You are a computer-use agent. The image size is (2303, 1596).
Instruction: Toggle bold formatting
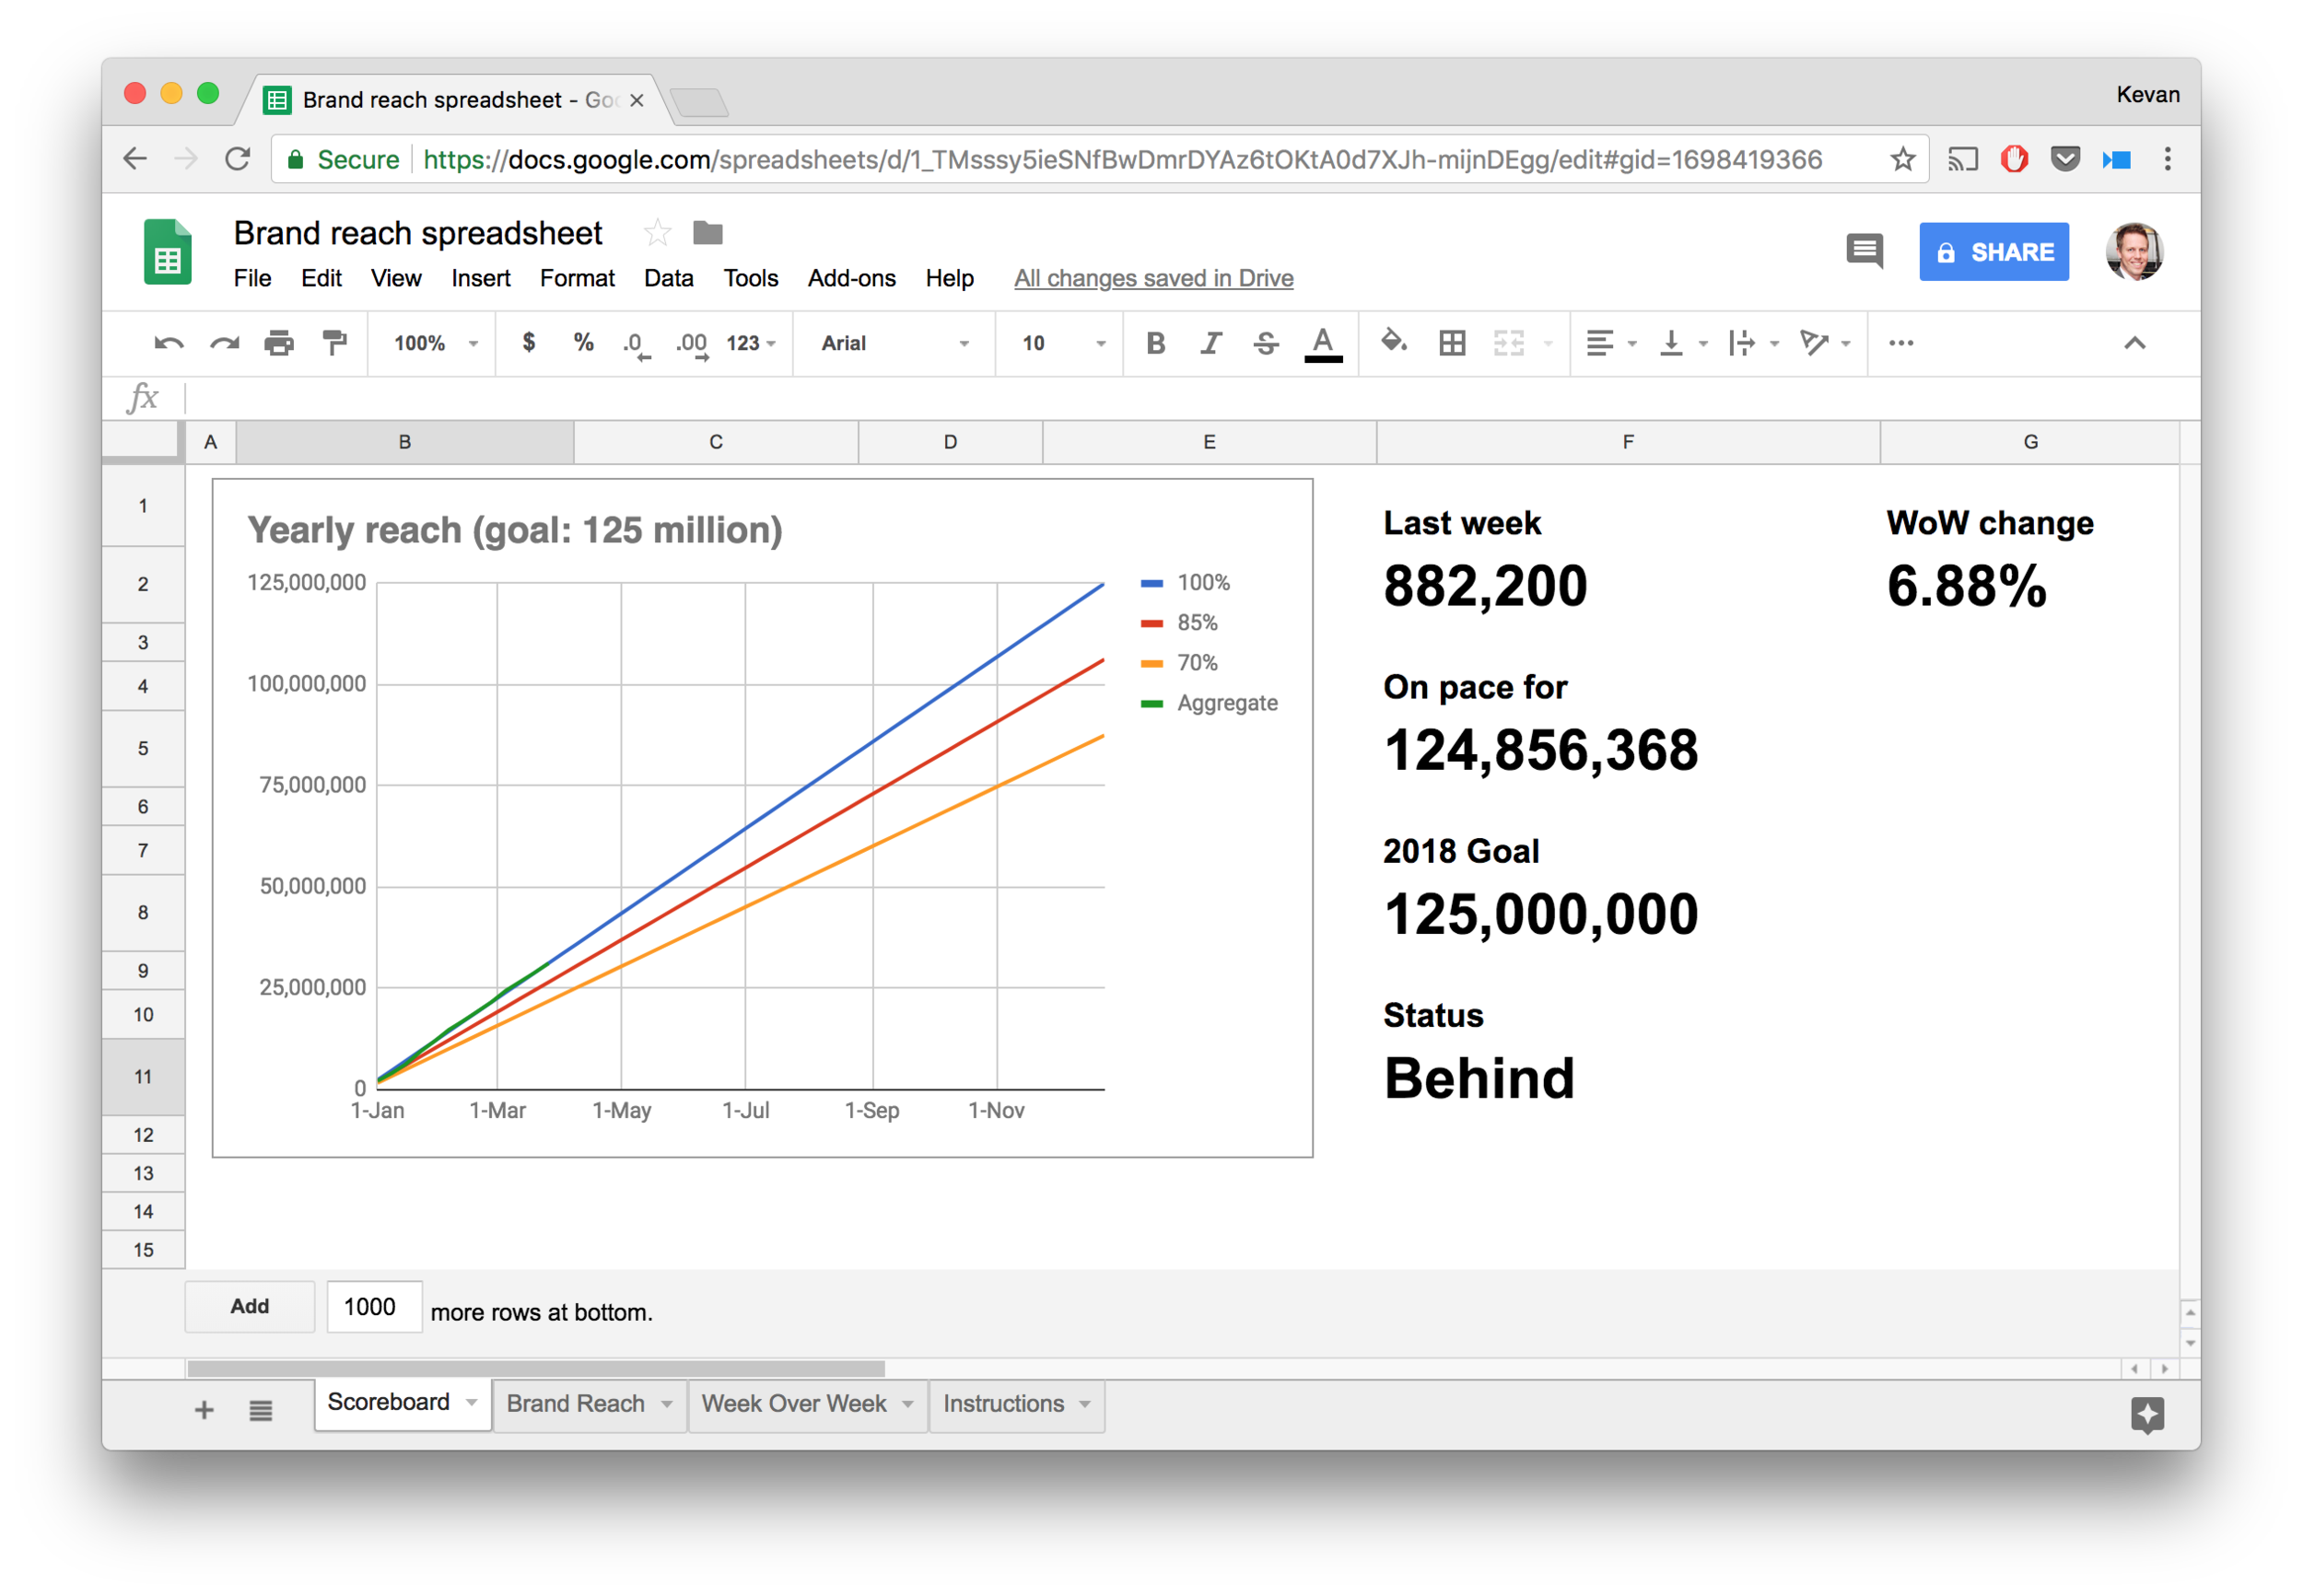[1155, 344]
